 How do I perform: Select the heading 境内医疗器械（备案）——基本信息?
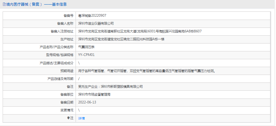36,4
